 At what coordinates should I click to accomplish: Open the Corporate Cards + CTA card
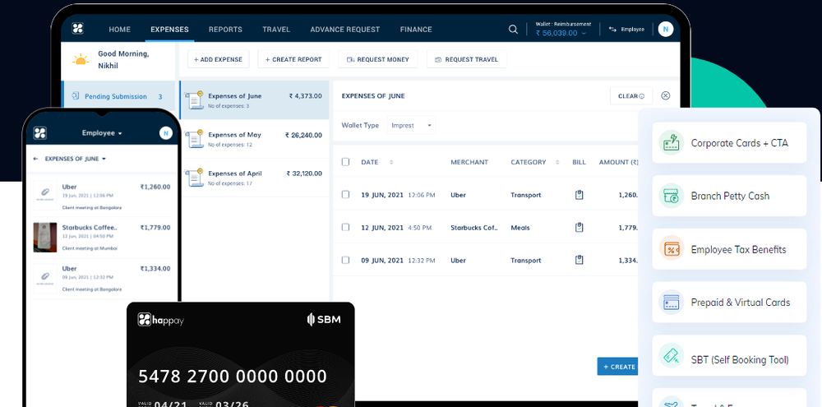(x=729, y=143)
